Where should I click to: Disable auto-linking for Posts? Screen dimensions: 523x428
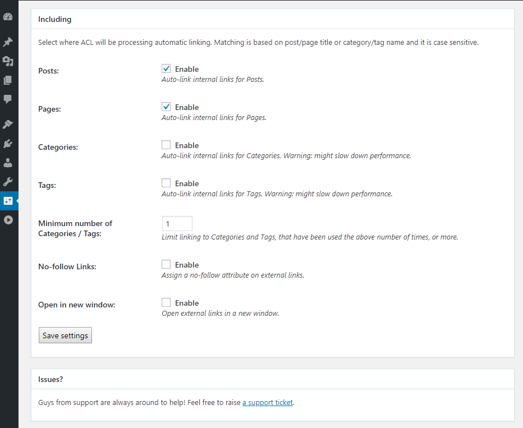(x=166, y=69)
